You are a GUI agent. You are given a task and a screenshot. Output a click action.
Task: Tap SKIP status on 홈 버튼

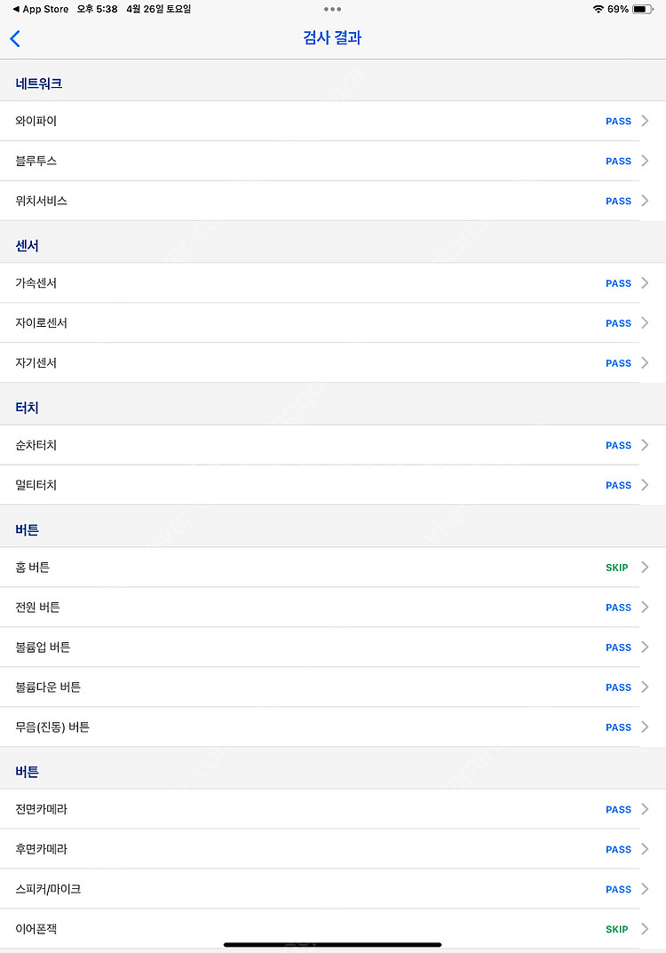[x=617, y=568]
